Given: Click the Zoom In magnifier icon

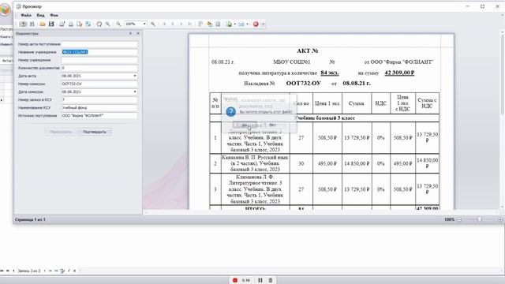Looking at the screenshot, I should click(x=153, y=24).
